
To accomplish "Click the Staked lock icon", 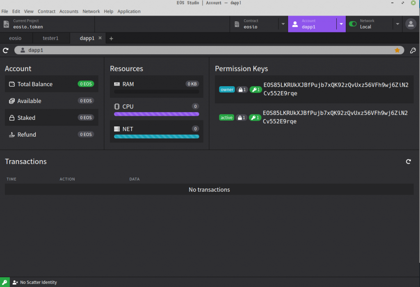I will [12, 118].
